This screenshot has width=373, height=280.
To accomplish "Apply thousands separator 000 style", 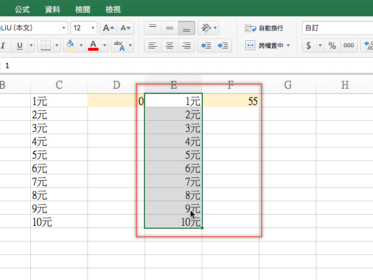I will click(349, 45).
